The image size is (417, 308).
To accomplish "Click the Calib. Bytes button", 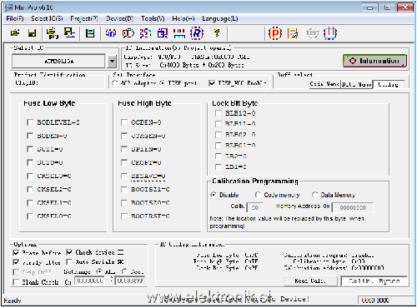I will coord(374,281).
